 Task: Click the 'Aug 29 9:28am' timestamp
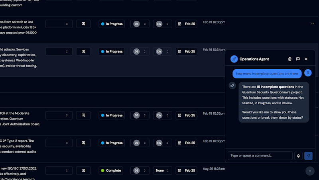point(214,169)
